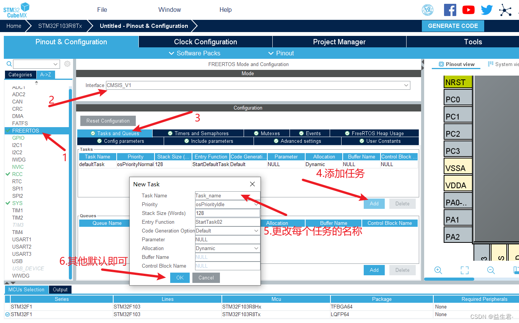This screenshot has width=519, height=323.
Task: Open the Include parameters tab
Action: [209, 141]
